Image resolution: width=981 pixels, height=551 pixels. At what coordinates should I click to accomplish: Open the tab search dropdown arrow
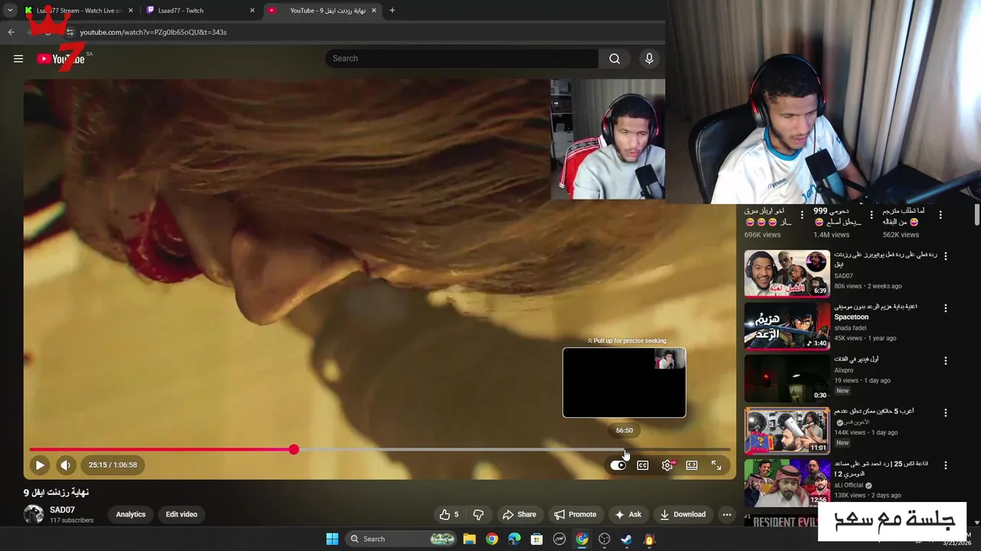pos(9,11)
